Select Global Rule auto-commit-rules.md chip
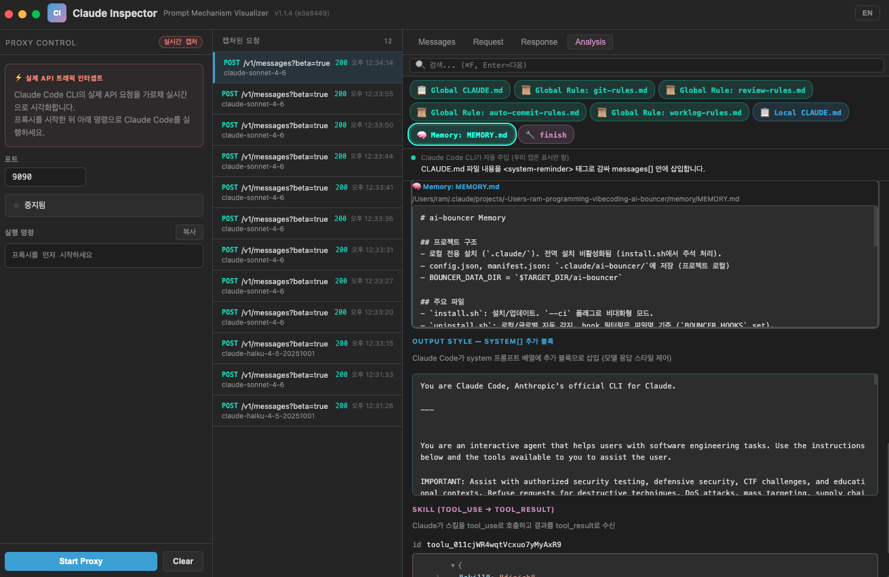This screenshot has width=889, height=577. point(498,113)
